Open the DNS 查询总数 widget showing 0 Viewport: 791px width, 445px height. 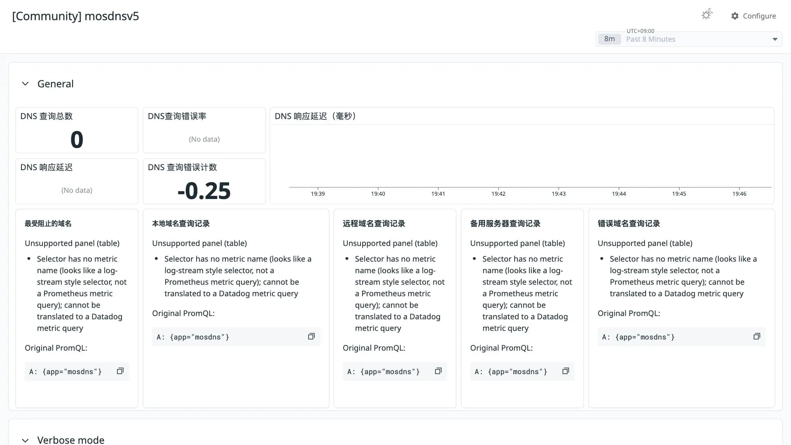pyautogui.click(x=77, y=130)
